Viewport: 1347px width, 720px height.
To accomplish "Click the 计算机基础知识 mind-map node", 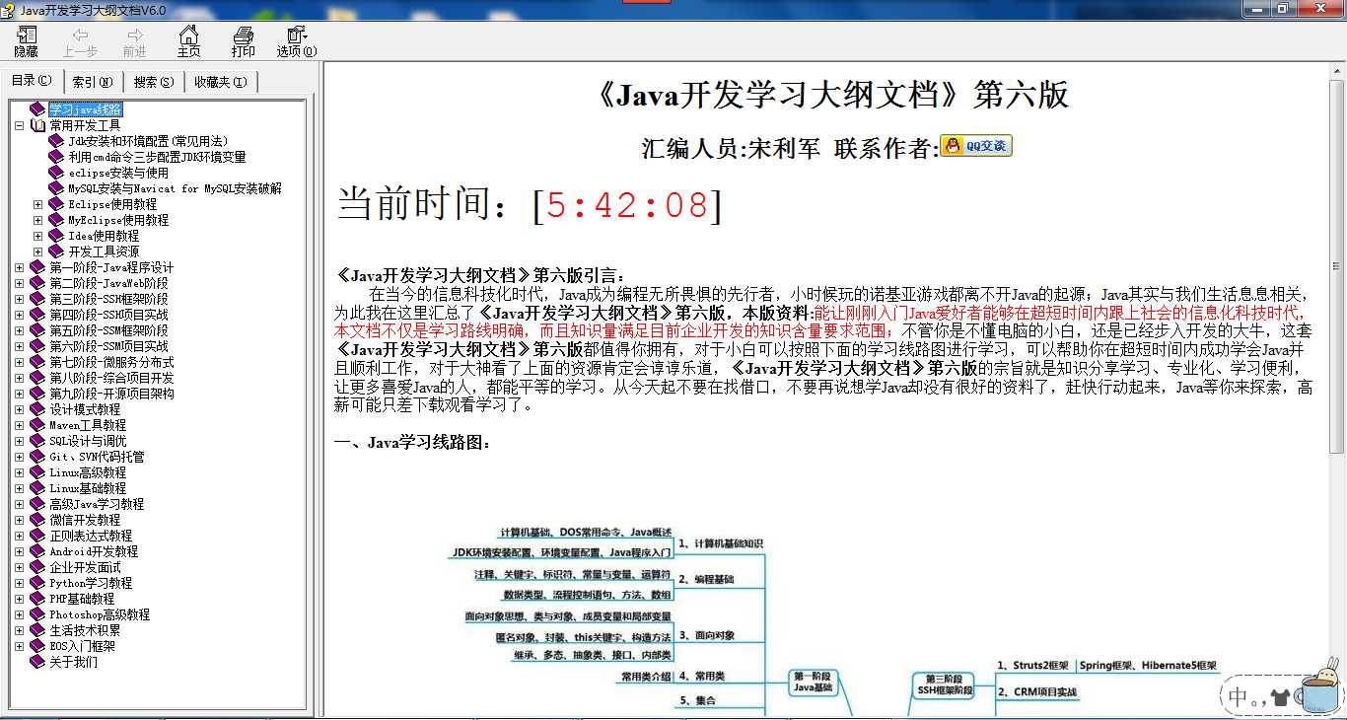I will [x=720, y=543].
